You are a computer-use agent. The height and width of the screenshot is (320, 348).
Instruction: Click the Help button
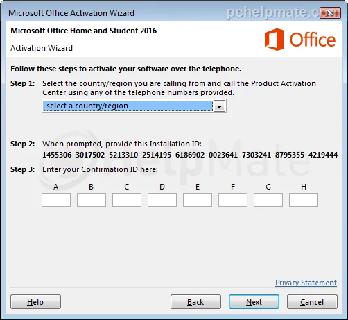pos(35,302)
